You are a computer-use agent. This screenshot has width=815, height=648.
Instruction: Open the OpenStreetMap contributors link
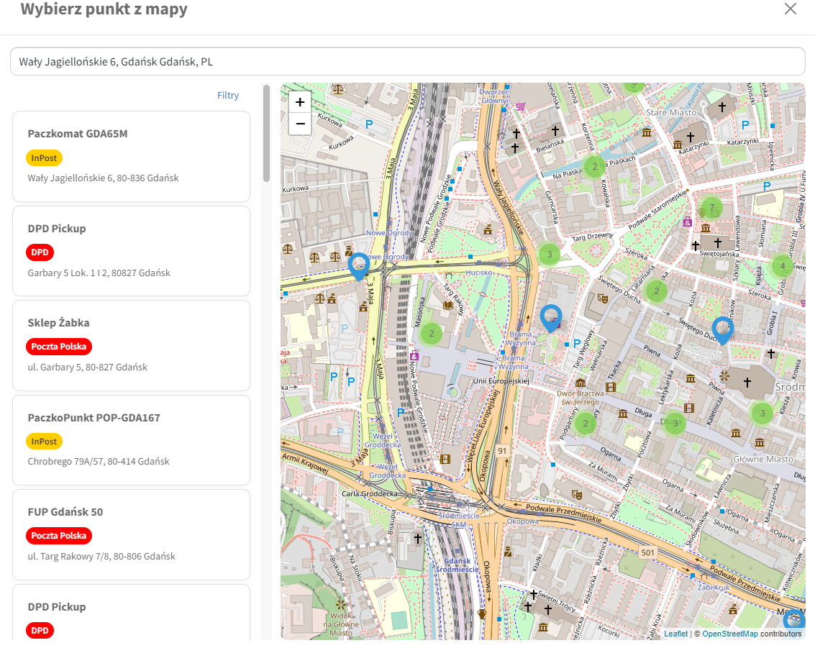pos(729,634)
